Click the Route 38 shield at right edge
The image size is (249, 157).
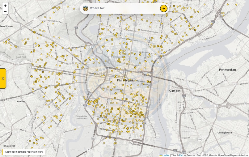pyautogui.click(x=245, y=104)
